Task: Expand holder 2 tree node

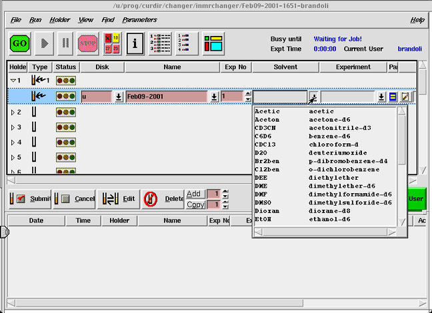Action: click(x=13, y=113)
